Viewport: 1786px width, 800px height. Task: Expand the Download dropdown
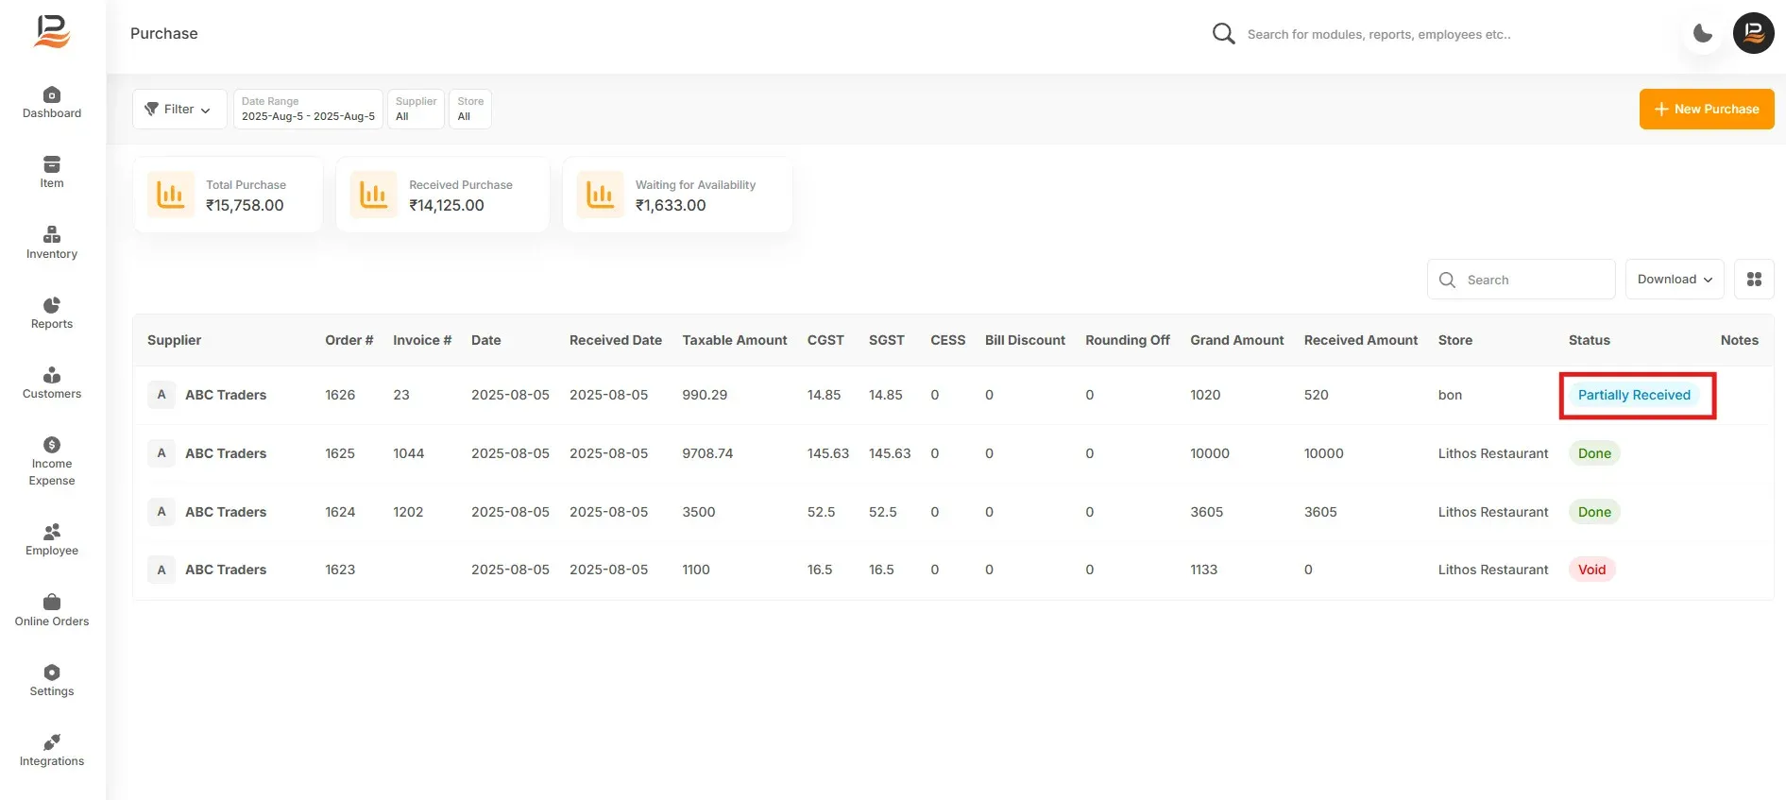1675,280
